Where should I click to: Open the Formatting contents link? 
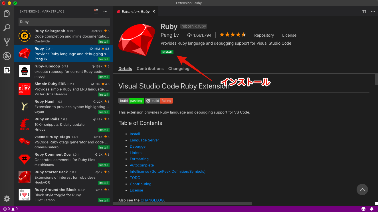[139, 159]
